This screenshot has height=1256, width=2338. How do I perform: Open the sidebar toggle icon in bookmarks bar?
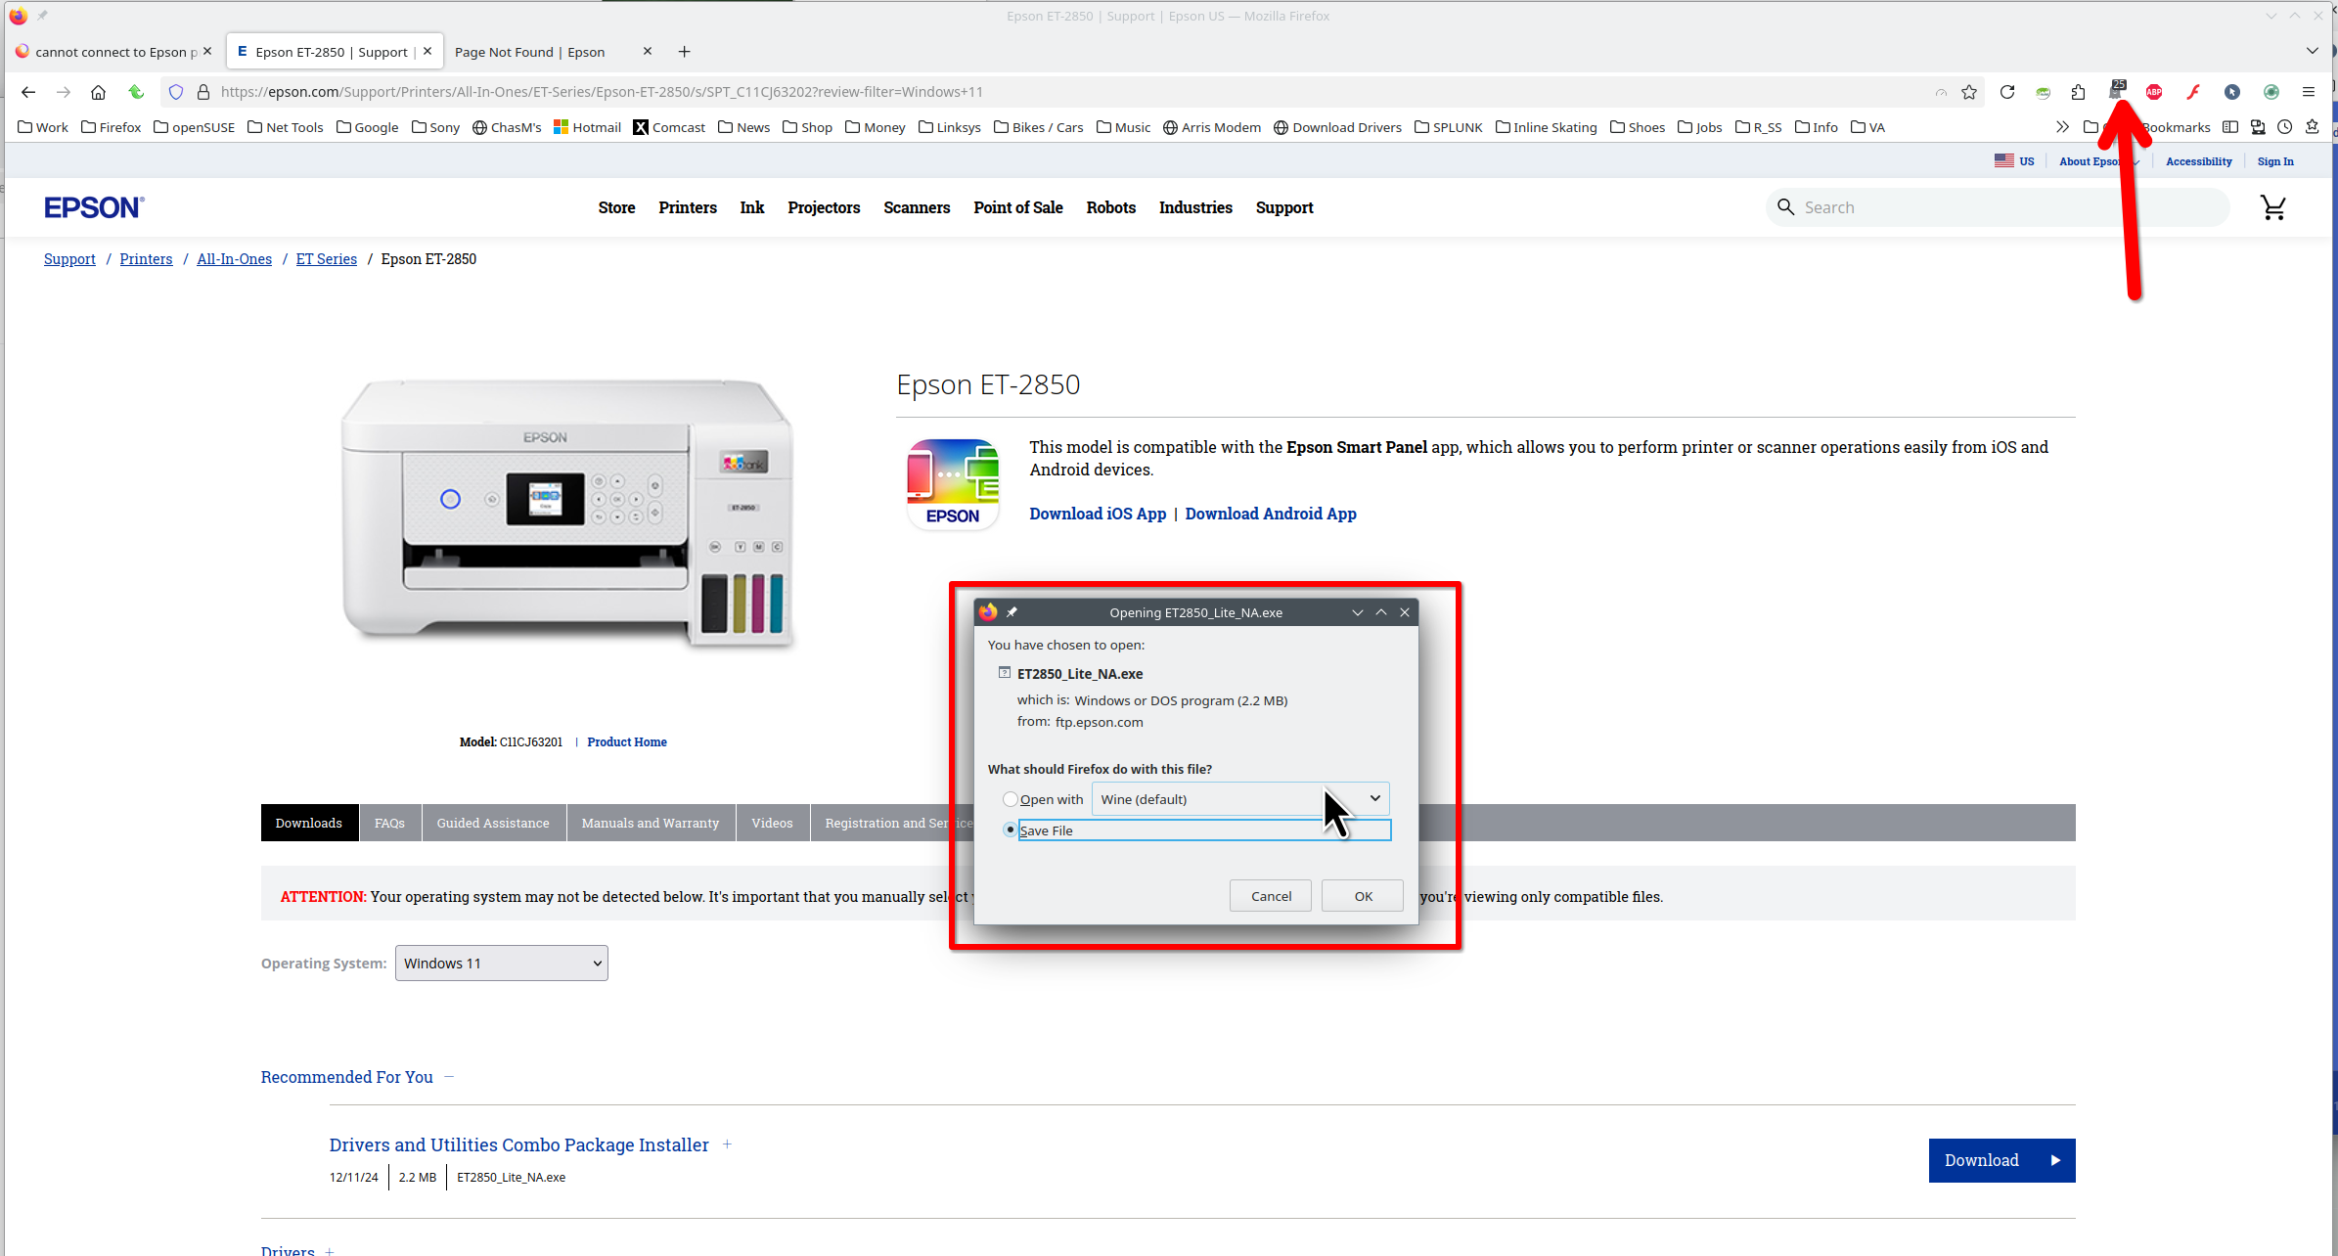pyautogui.click(x=2230, y=127)
